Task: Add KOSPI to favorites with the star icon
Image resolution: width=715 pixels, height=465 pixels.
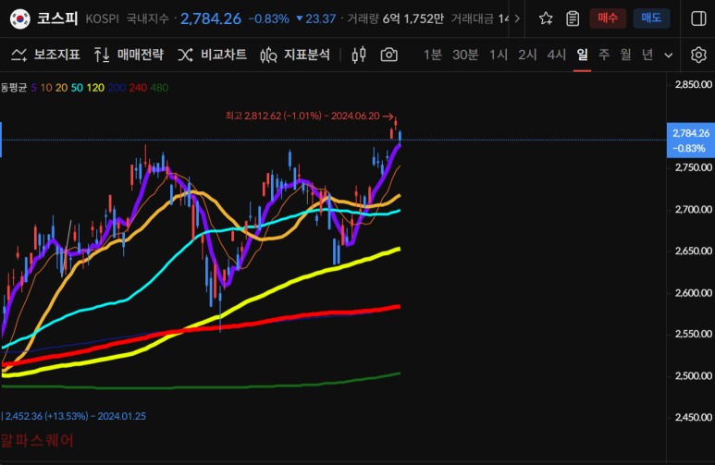Action: point(546,18)
